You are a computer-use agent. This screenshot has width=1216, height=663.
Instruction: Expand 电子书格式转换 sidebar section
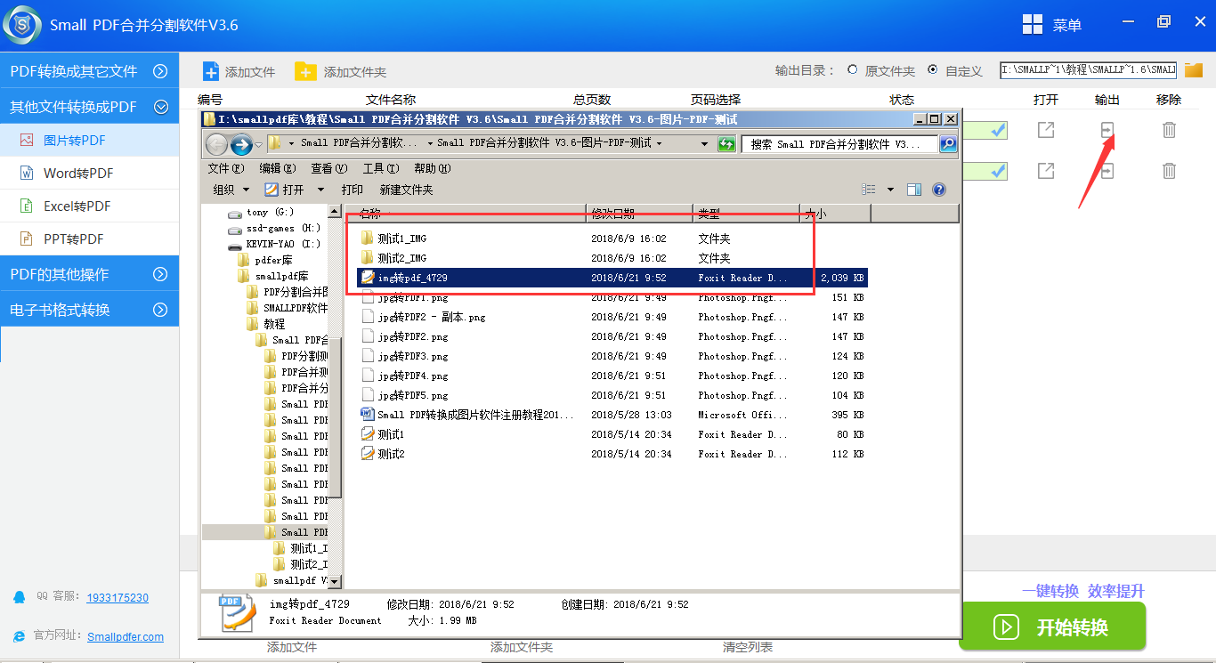(x=89, y=310)
